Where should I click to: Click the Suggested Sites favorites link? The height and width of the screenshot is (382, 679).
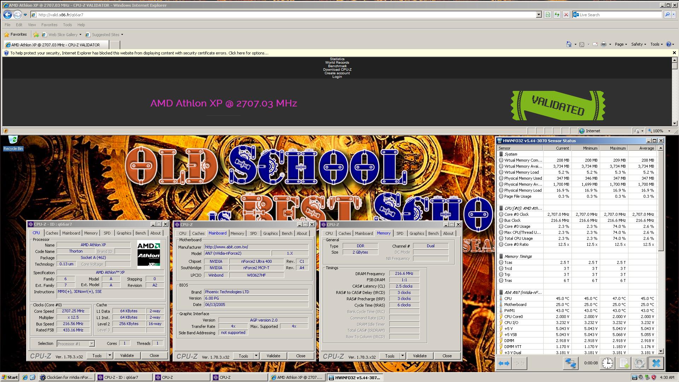tap(104, 35)
